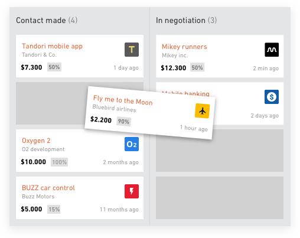The width and height of the screenshot is (300, 238).
Task: Click the Tandori 'T' logo icon
Action: (x=132, y=50)
